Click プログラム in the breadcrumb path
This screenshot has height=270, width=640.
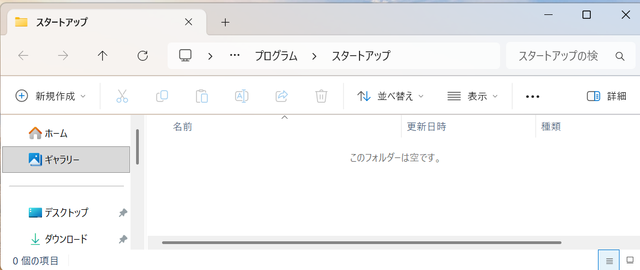277,56
